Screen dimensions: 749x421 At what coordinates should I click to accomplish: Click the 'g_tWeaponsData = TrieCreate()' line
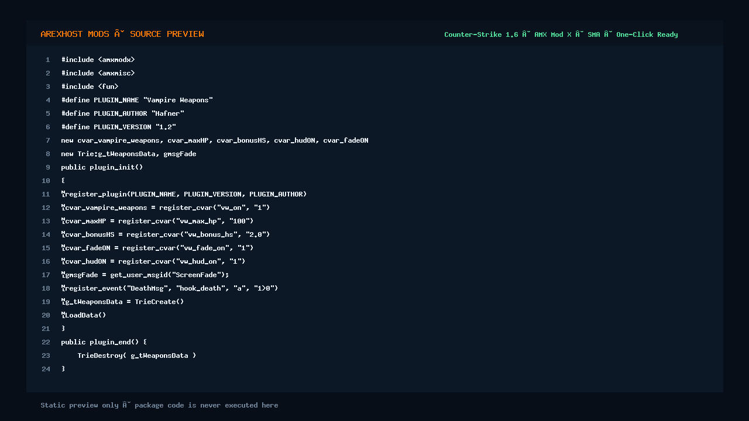[x=122, y=302]
